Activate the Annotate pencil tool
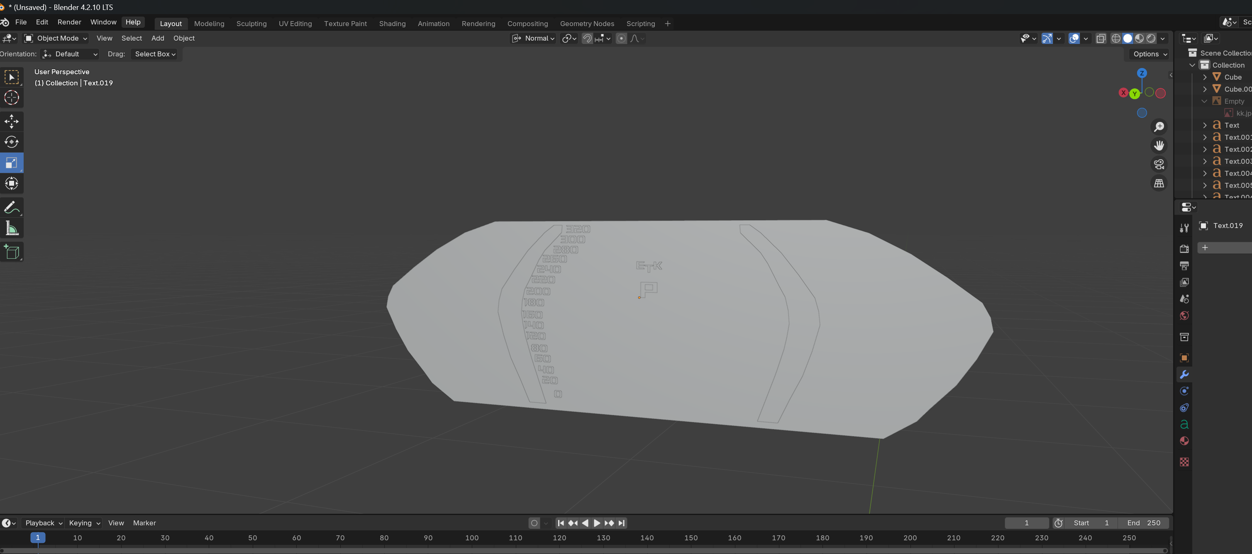The width and height of the screenshot is (1252, 554). coord(12,208)
